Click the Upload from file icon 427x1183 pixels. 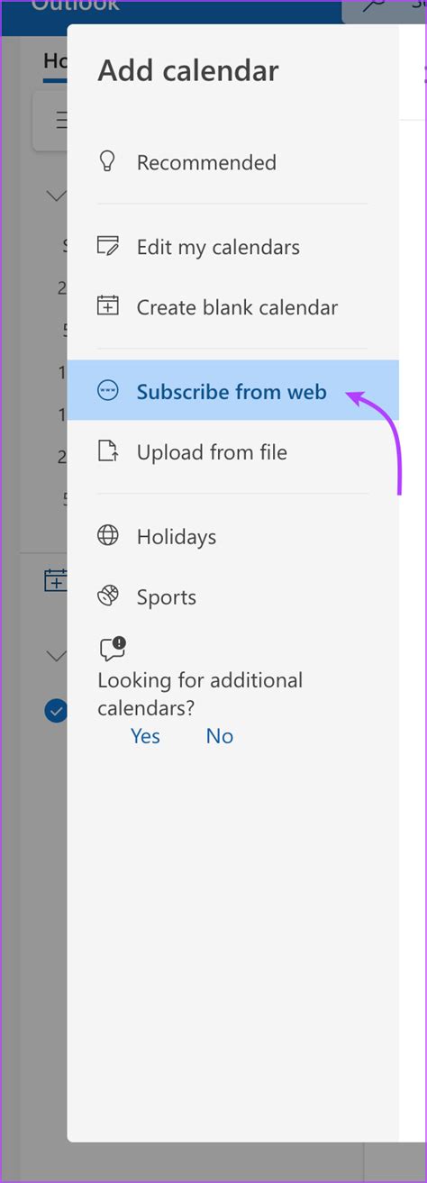point(107,451)
